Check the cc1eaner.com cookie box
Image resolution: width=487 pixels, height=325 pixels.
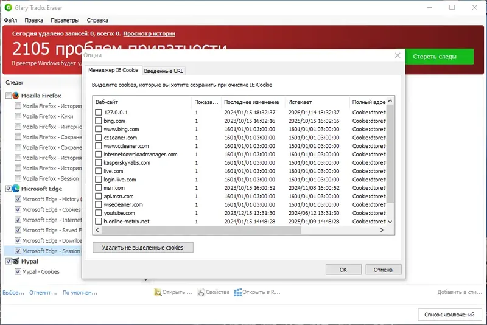pos(99,137)
